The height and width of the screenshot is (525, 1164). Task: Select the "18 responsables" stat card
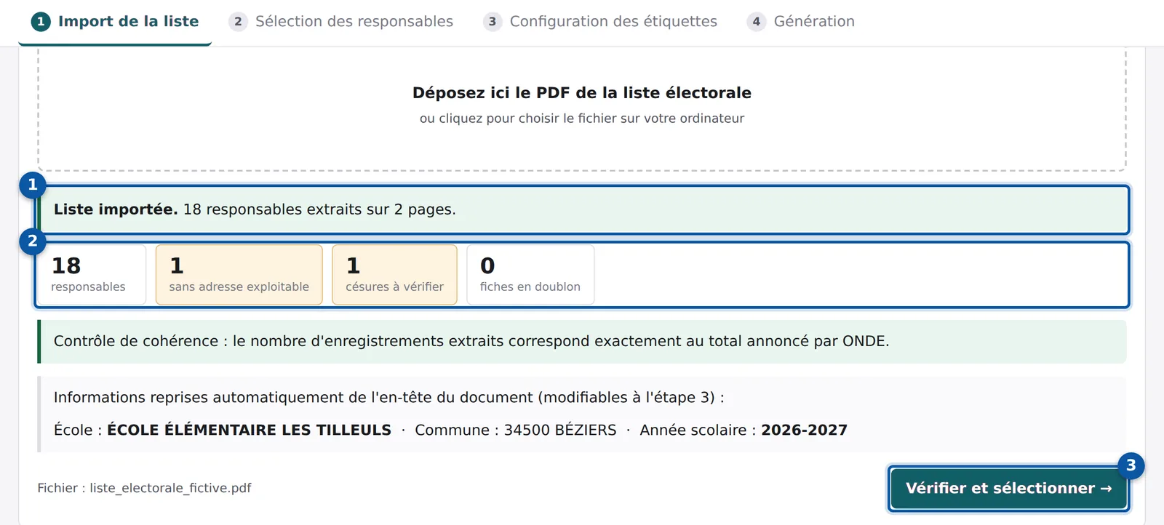pyautogui.click(x=91, y=275)
